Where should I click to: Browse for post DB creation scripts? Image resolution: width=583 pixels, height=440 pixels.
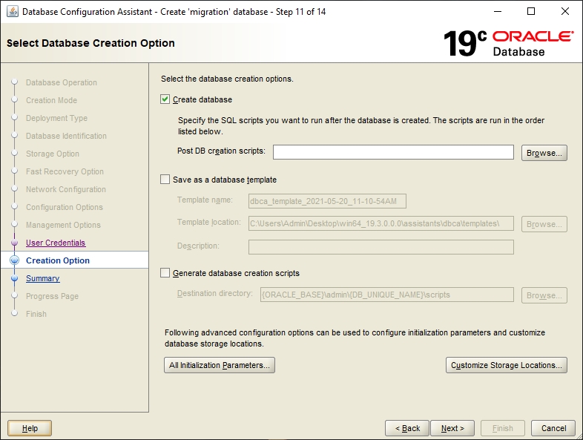pos(544,153)
